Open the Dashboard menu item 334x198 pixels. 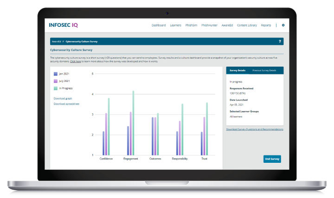[x=159, y=25]
